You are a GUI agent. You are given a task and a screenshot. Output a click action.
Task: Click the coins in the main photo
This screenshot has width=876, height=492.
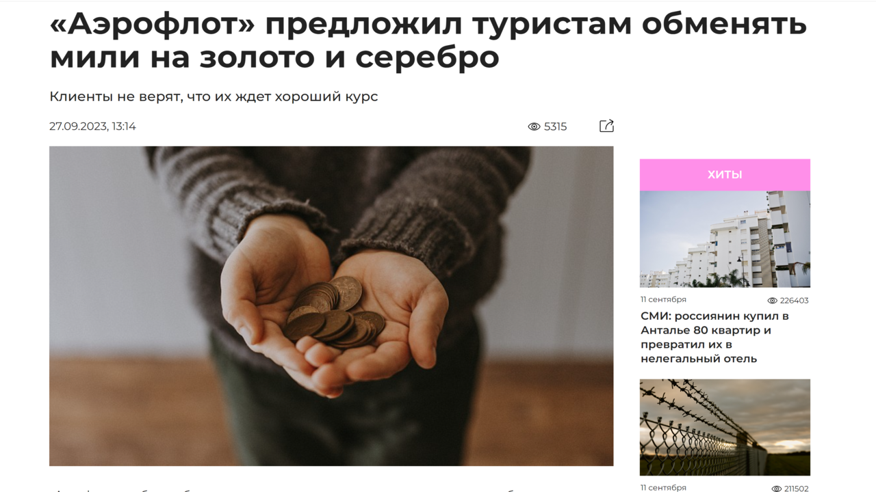tap(335, 312)
